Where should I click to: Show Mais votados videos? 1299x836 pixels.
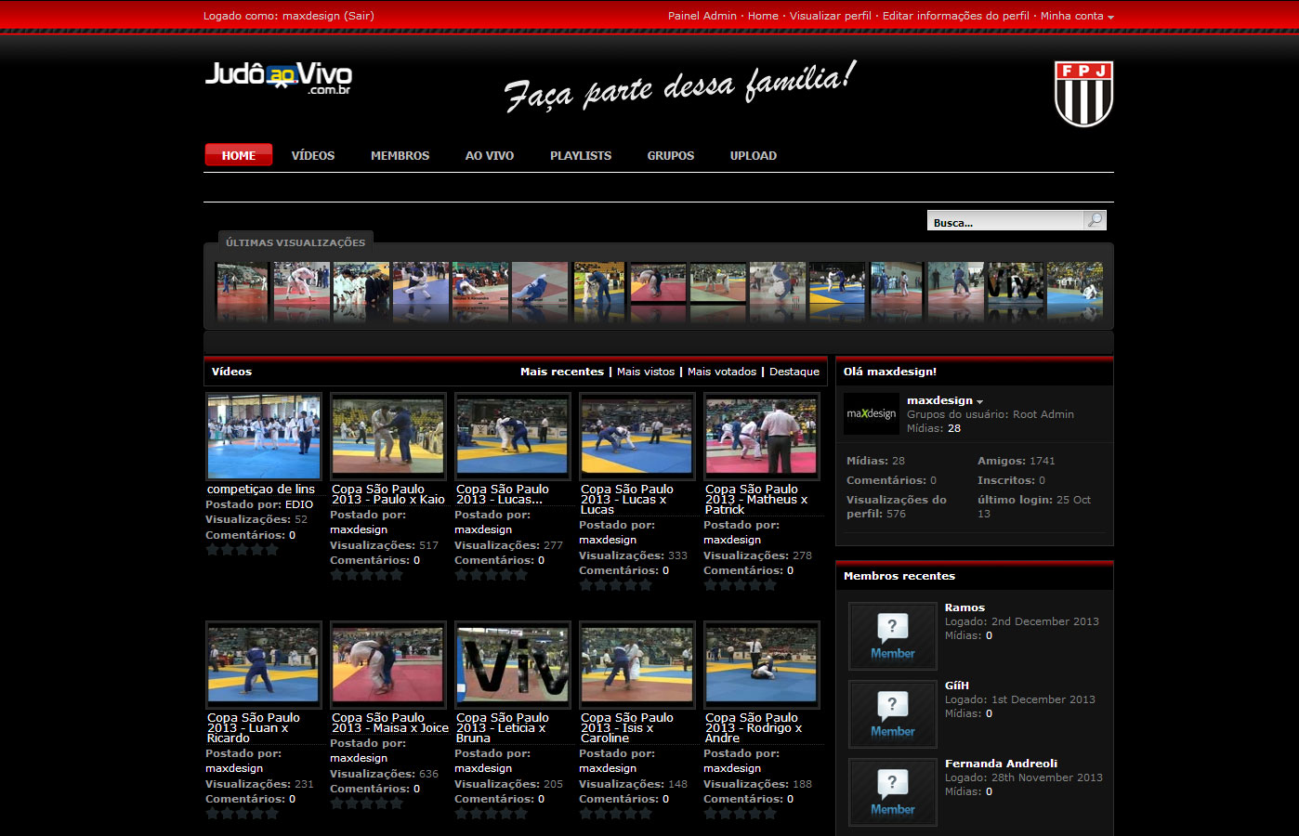click(x=722, y=372)
